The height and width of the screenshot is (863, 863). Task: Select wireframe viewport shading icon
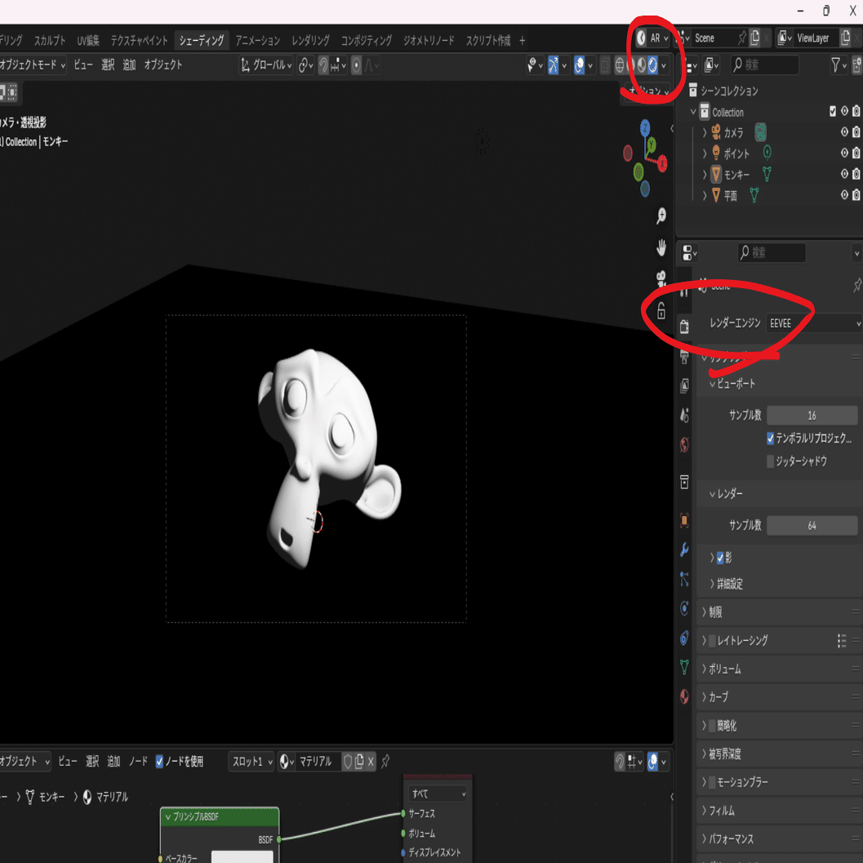pos(620,65)
